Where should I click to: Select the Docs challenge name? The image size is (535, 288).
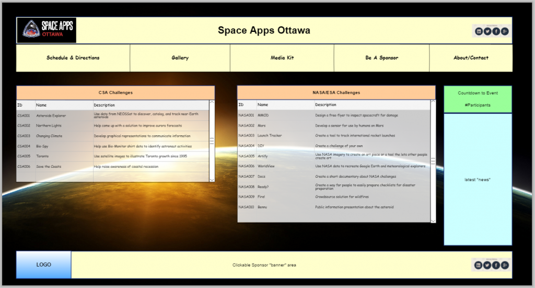tap(261, 177)
